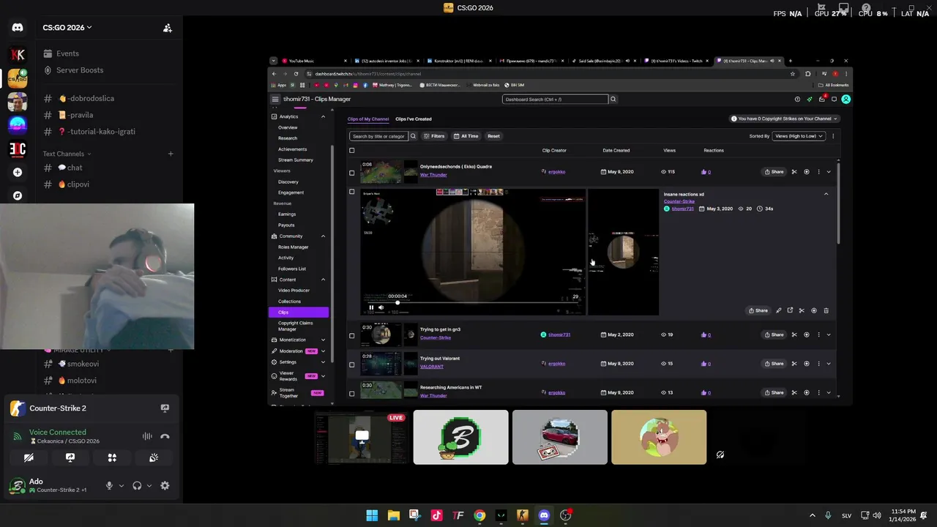Pause the playing clip video
Viewport: 937px width, 527px height.
[371, 307]
